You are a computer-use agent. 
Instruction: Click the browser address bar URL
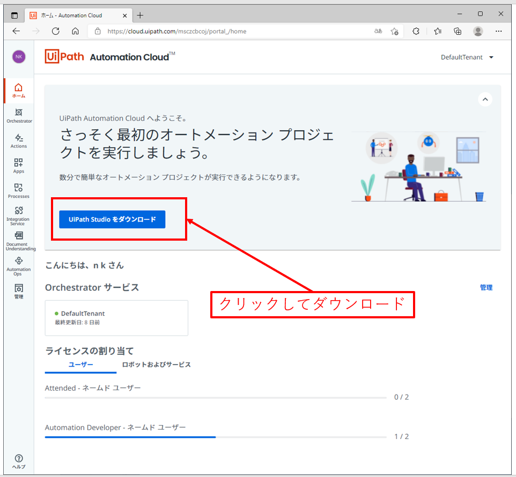176,31
